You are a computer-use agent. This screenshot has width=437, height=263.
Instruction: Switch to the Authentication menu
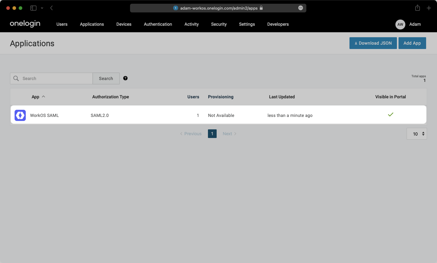pos(158,24)
